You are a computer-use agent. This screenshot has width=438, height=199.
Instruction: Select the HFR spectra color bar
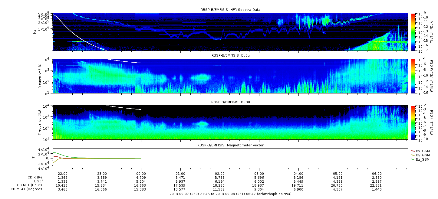(413, 32)
